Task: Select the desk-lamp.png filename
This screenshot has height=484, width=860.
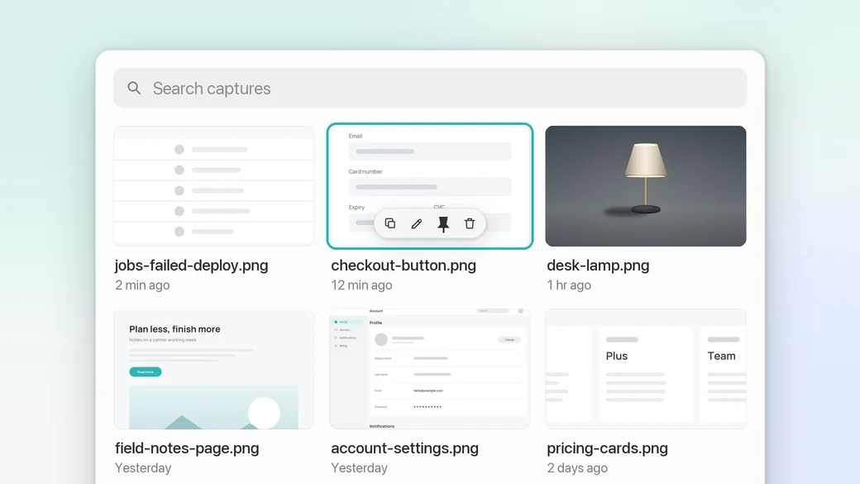Action: pos(598,266)
